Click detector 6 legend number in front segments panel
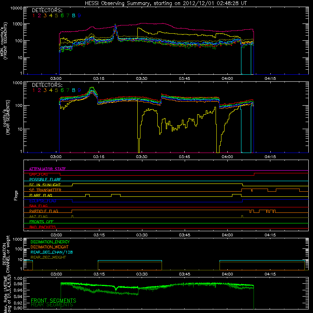Viewport: 313px width, 313px height. (x=62, y=16)
